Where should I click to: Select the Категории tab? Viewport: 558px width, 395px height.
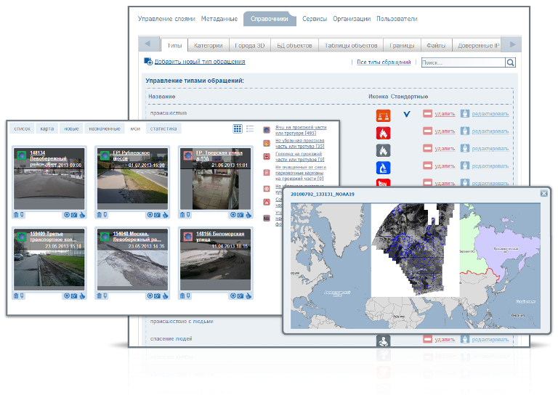208,45
